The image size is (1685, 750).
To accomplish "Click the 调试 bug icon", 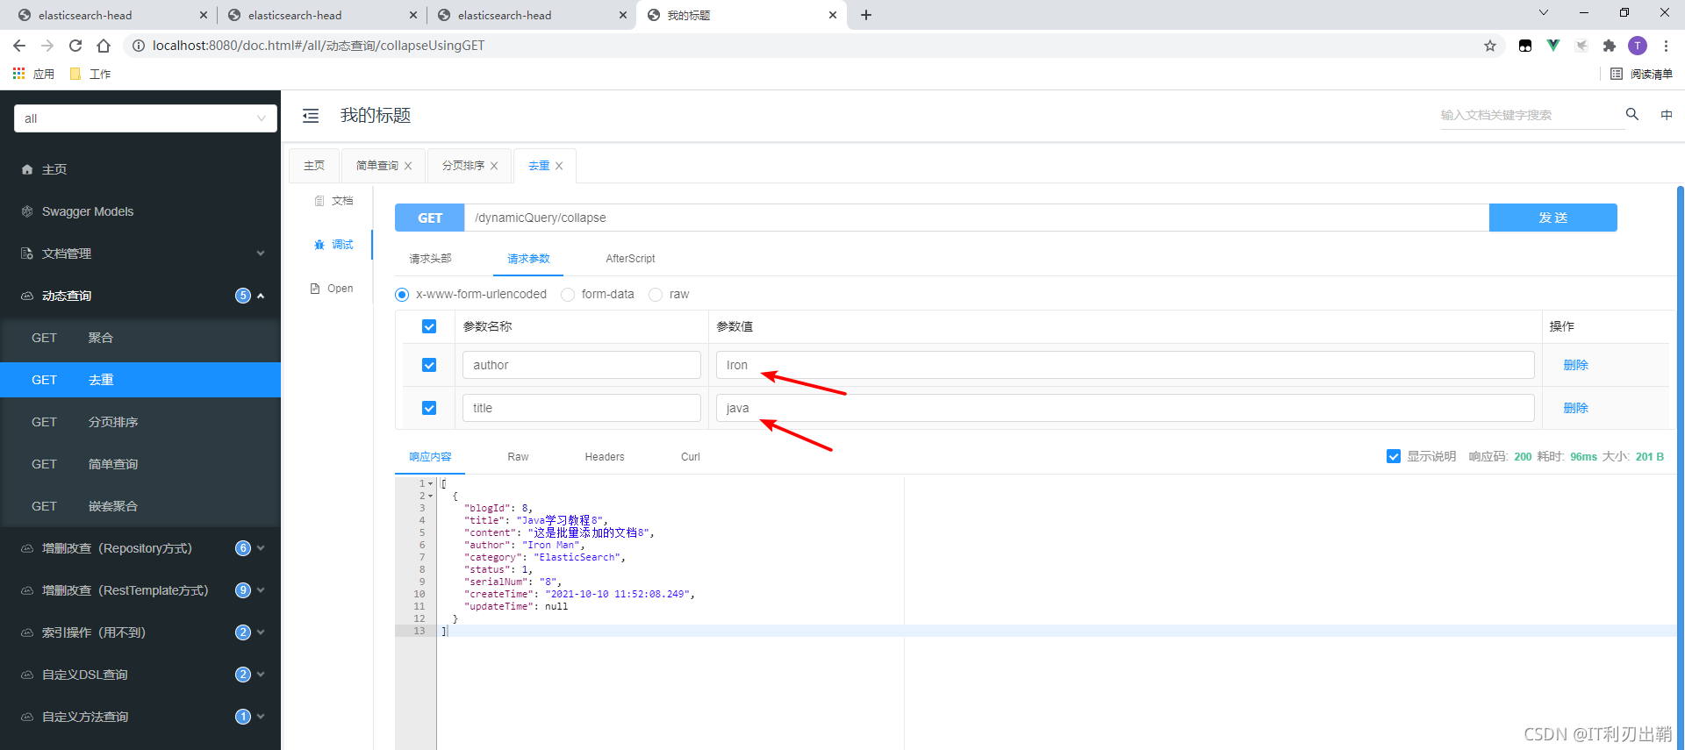I will click(x=319, y=245).
